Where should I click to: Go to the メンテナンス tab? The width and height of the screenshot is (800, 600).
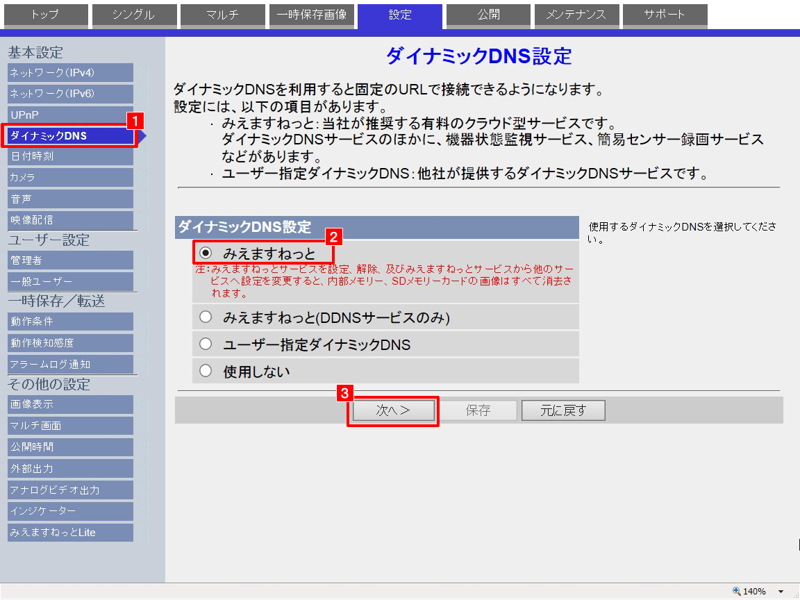pyautogui.click(x=576, y=15)
